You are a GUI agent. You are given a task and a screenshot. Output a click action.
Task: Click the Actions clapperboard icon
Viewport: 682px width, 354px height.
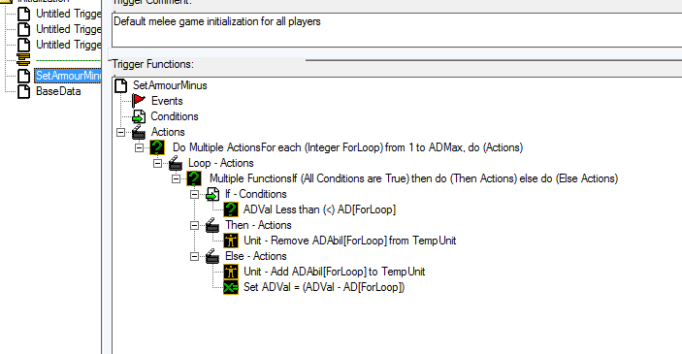tap(139, 132)
